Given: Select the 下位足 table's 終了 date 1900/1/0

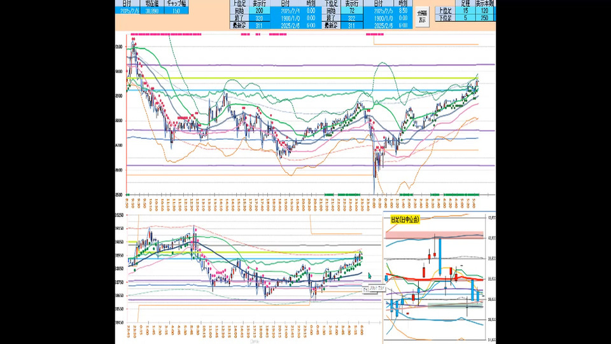Looking at the screenshot, I should [378, 18].
